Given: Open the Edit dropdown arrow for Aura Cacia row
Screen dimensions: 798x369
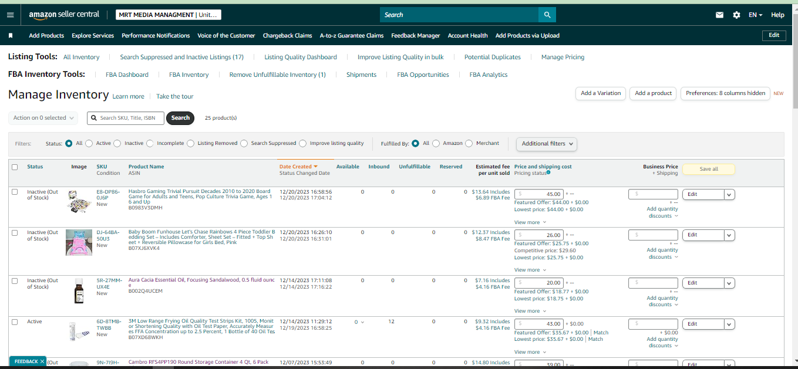Looking at the screenshot, I should (729, 283).
